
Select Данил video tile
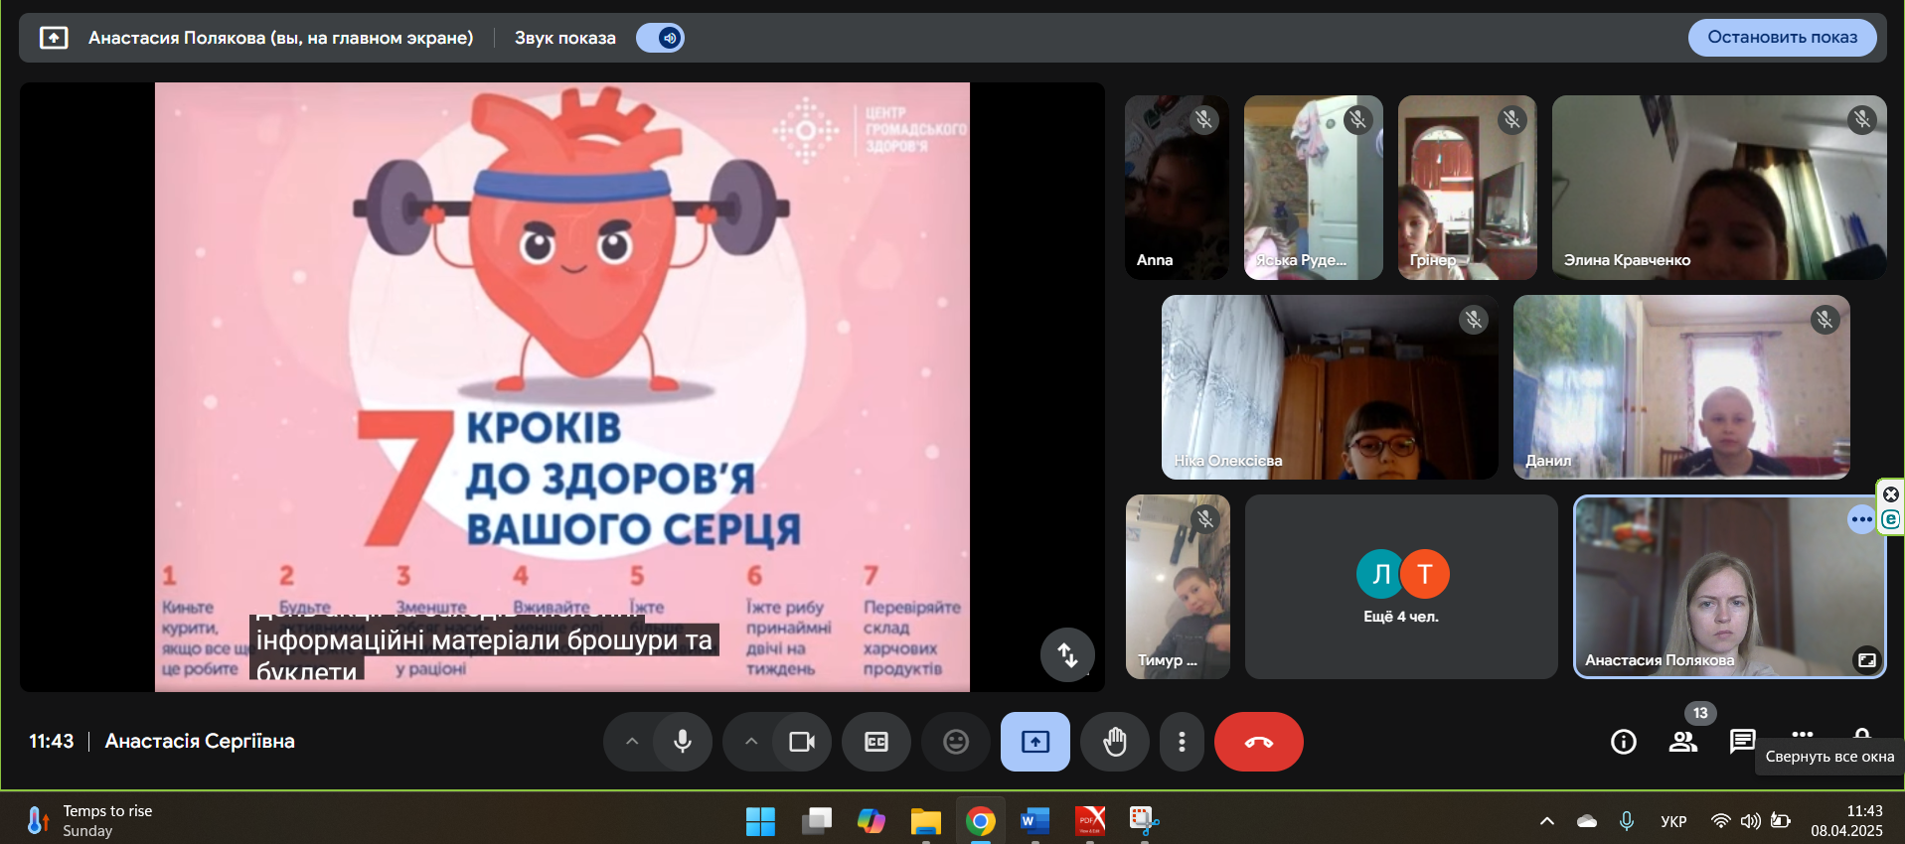[x=1681, y=387]
